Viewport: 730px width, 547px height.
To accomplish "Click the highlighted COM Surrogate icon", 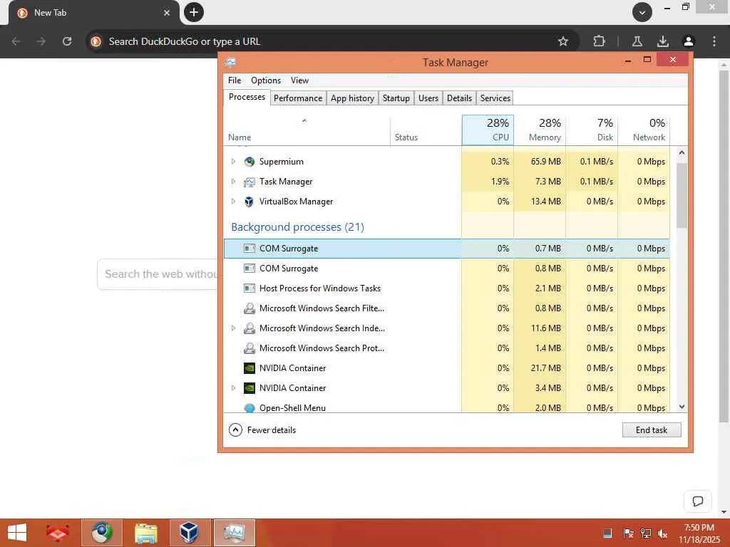I will 250,249.
